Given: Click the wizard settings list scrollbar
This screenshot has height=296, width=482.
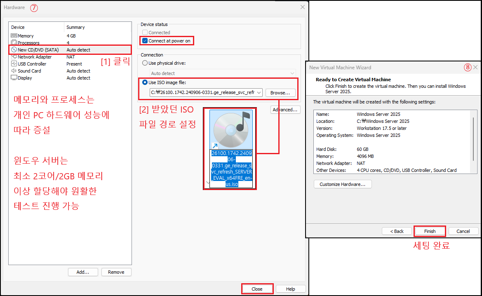Looking at the screenshot, I should click(473, 139).
